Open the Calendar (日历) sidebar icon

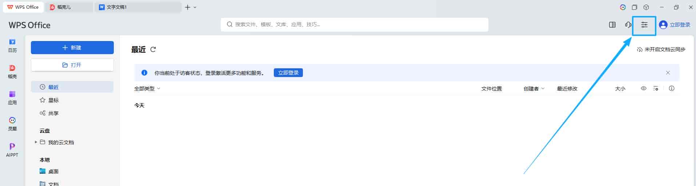(x=12, y=46)
